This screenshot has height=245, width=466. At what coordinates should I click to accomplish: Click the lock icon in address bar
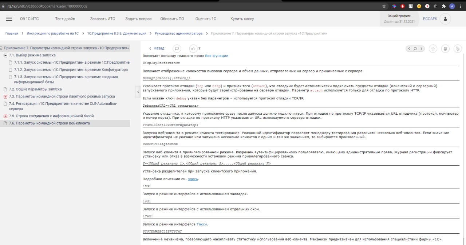click(4, 6)
